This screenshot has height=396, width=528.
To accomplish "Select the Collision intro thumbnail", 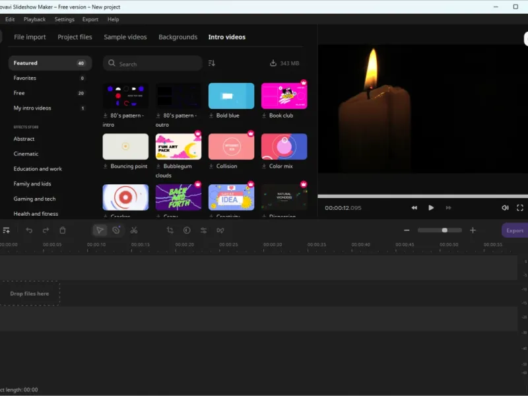I will pos(232,147).
